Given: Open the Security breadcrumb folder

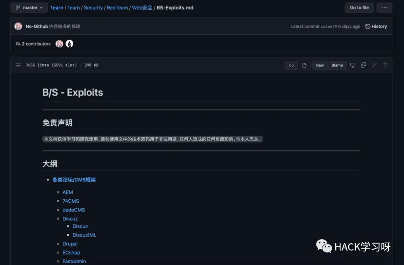Looking at the screenshot, I should coord(93,8).
